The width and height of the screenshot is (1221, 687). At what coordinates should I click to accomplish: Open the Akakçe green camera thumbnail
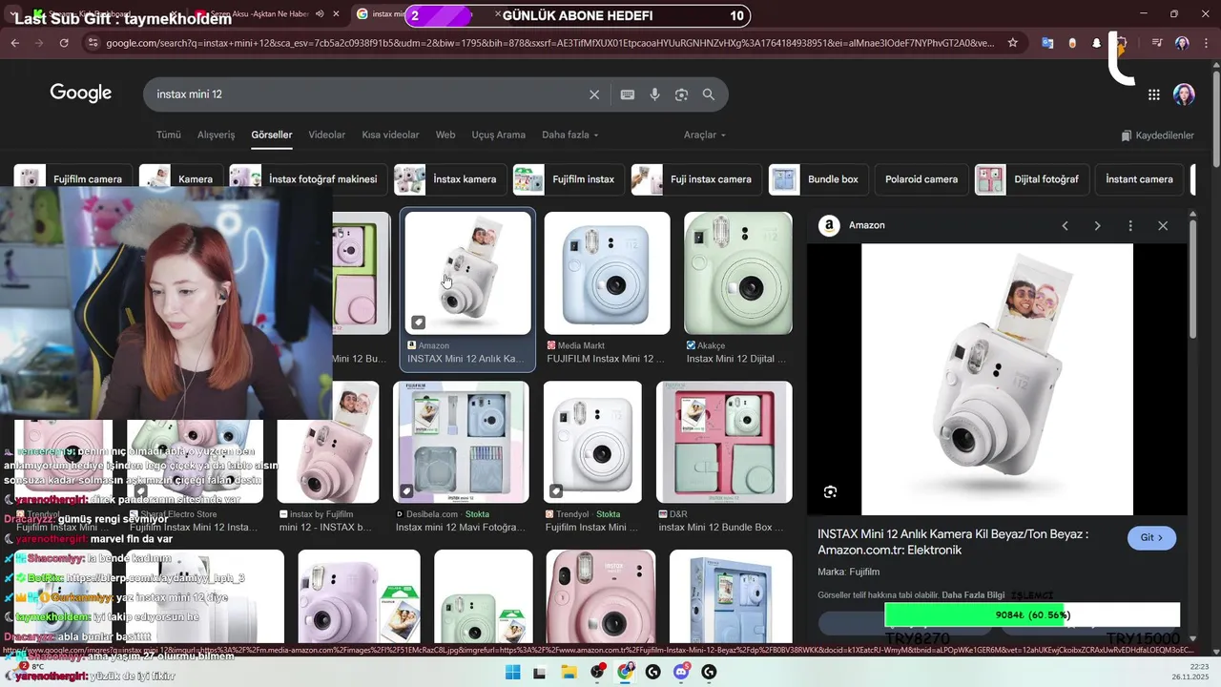coord(738,273)
